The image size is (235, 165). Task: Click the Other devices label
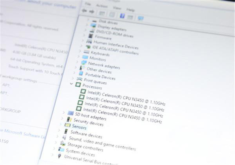[x=99, y=70]
